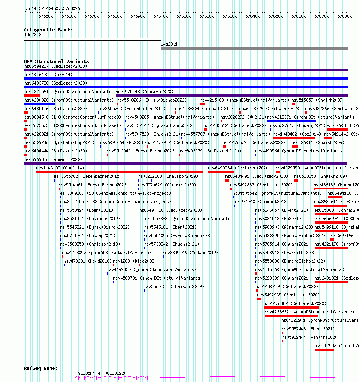Click nsv5707528 (Chuang2021) label

point(152,134)
